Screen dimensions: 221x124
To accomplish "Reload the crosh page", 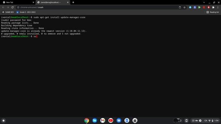I will [x=12, y=7].
